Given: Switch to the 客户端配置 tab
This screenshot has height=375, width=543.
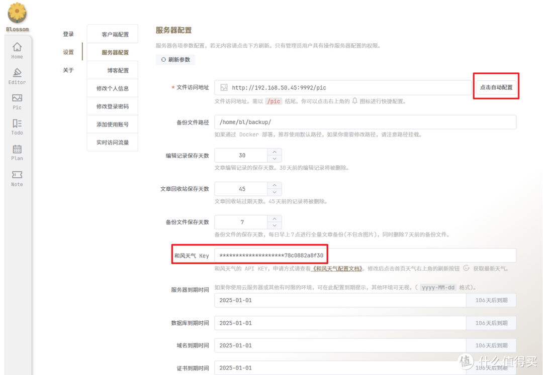Looking at the screenshot, I should [x=112, y=33].
